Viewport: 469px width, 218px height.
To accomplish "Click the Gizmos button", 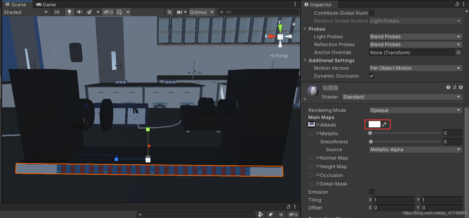I will [x=198, y=12].
